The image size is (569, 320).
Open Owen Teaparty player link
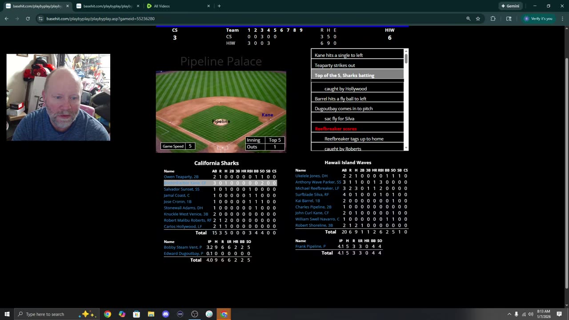pos(181,177)
